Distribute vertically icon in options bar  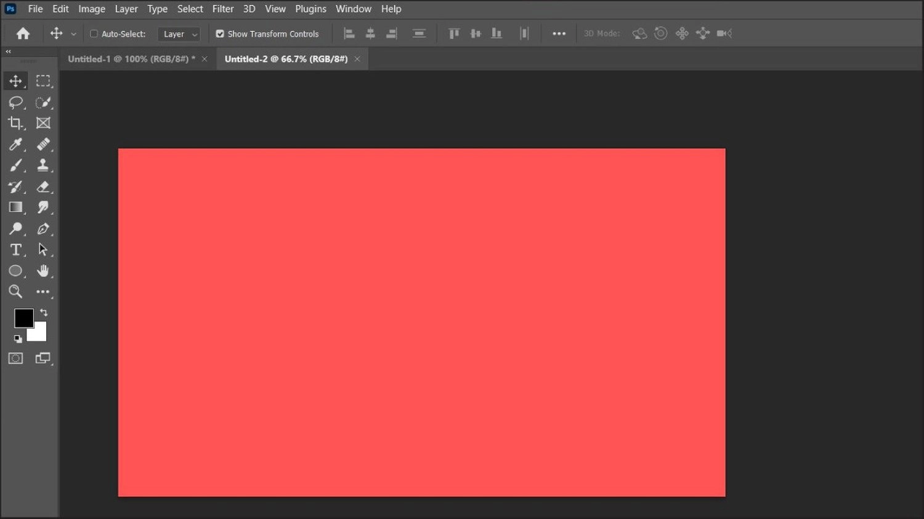click(x=419, y=34)
